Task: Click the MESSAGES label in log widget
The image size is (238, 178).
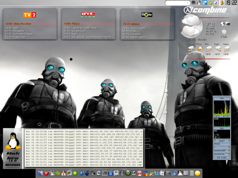Action: pyautogui.click(x=13, y=165)
